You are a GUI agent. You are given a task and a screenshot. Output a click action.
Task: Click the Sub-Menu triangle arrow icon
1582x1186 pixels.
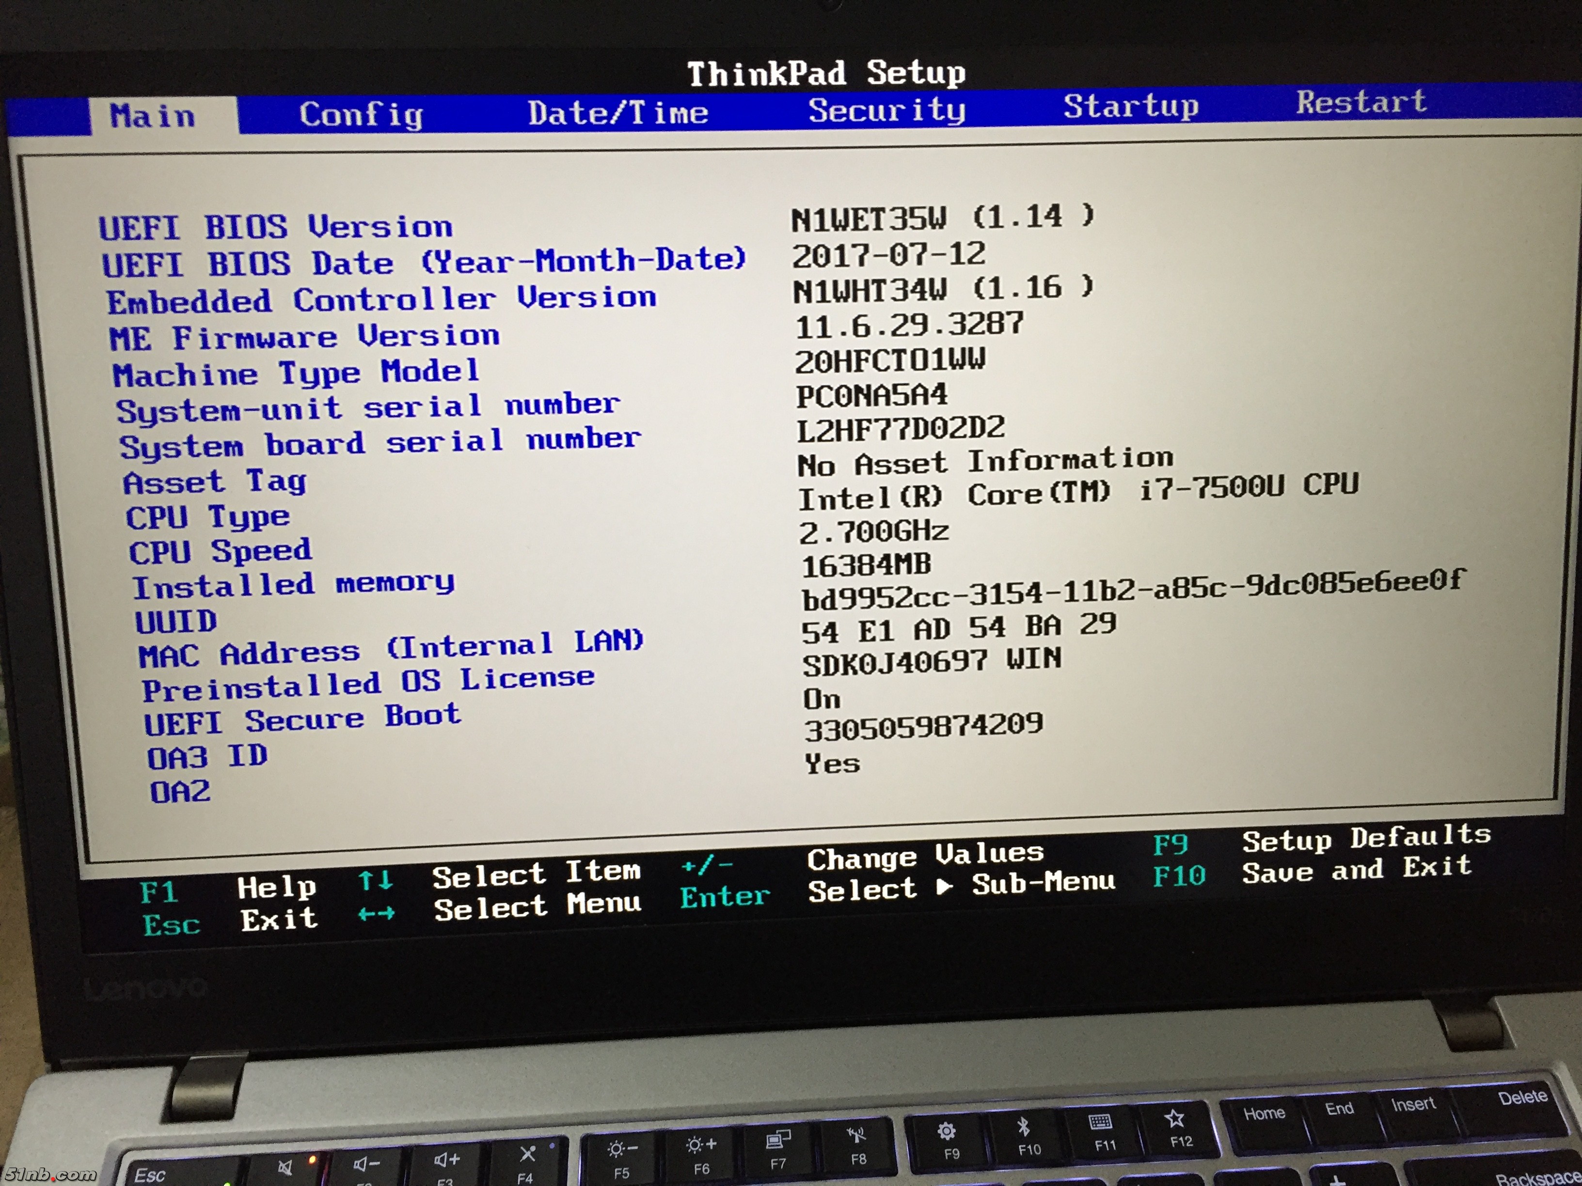pos(944,887)
